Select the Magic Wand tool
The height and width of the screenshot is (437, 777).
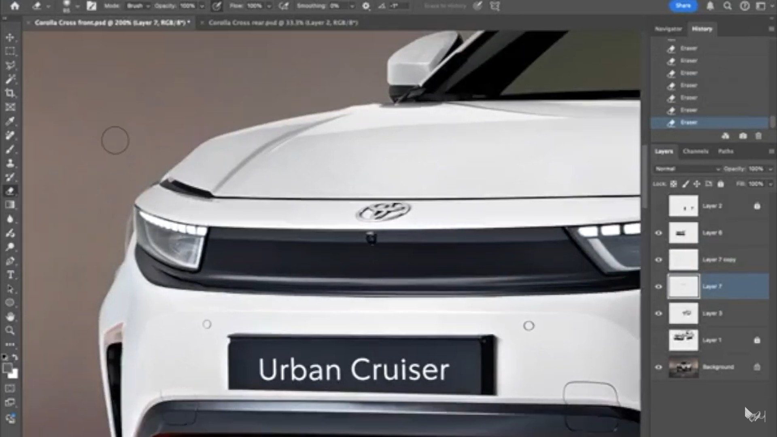pos(10,79)
